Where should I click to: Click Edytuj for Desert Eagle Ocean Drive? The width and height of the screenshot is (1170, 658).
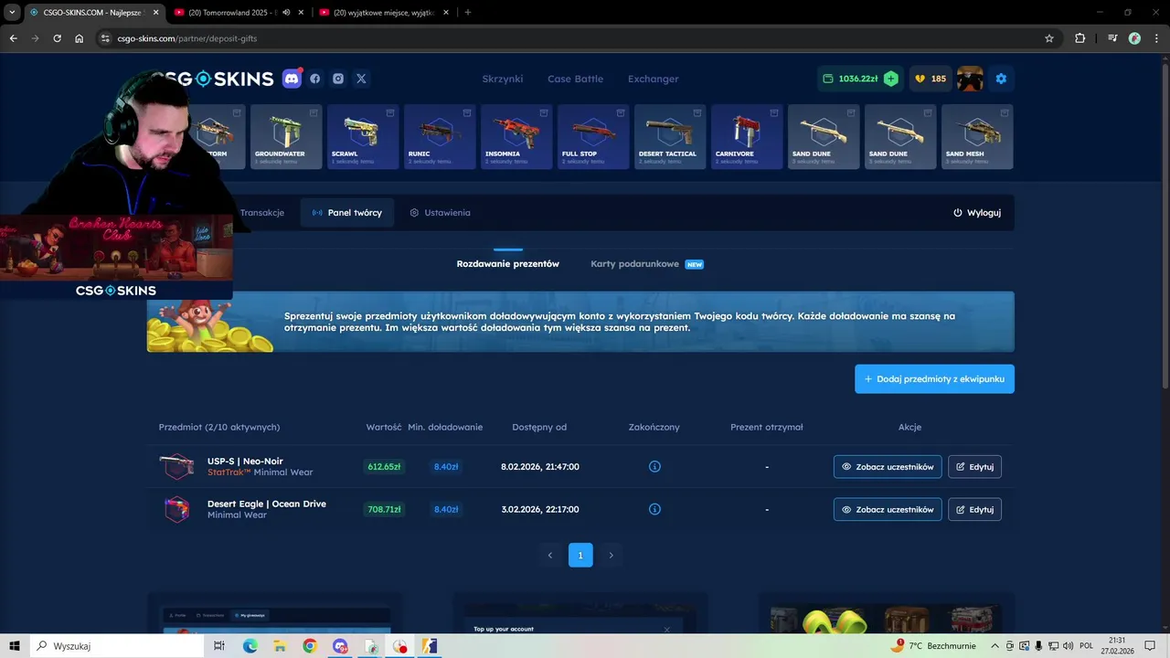[x=974, y=509]
